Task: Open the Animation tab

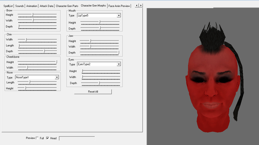Action: click(x=32, y=6)
